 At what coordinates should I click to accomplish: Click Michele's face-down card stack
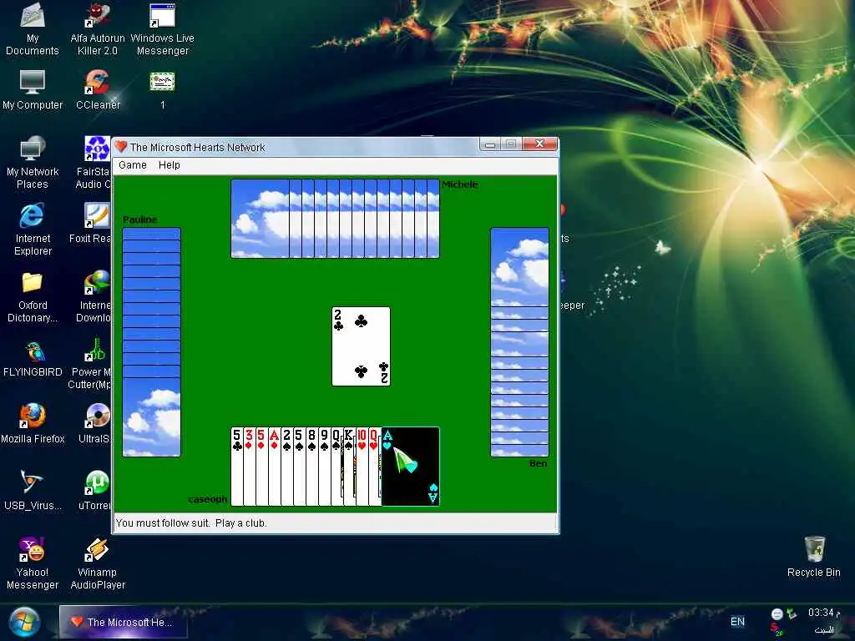[335, 219]
